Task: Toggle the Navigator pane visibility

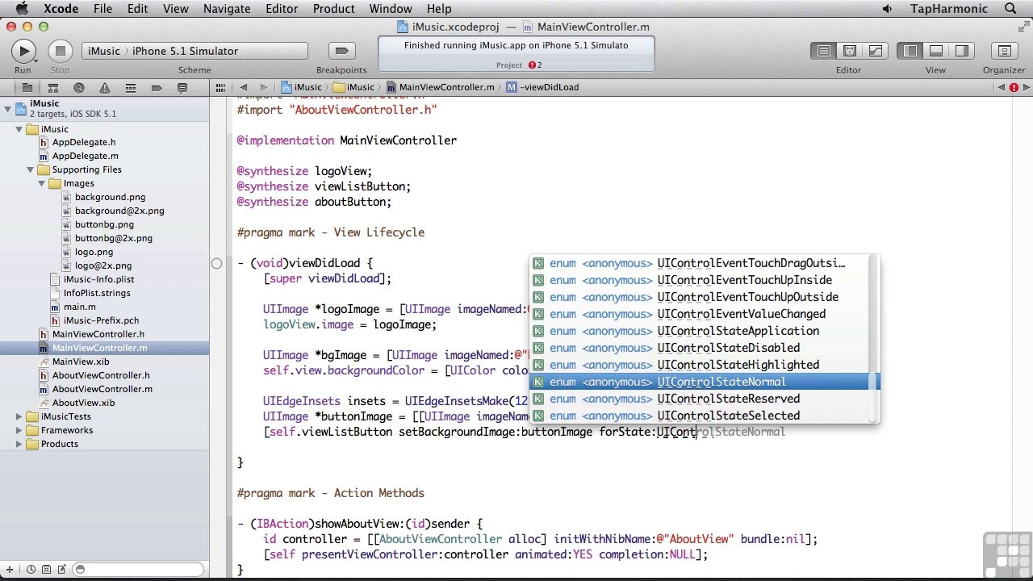Action: pos(910,51)
